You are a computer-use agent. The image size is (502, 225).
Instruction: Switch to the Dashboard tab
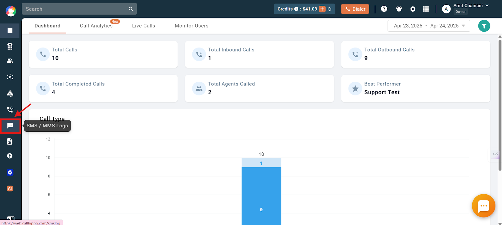tap(47, 26)
